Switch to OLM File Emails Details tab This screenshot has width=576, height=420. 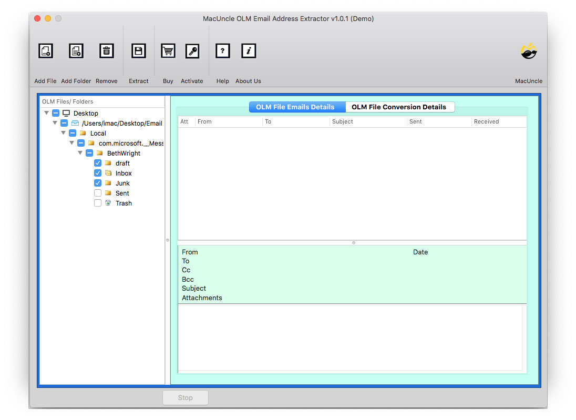point(297,107)
